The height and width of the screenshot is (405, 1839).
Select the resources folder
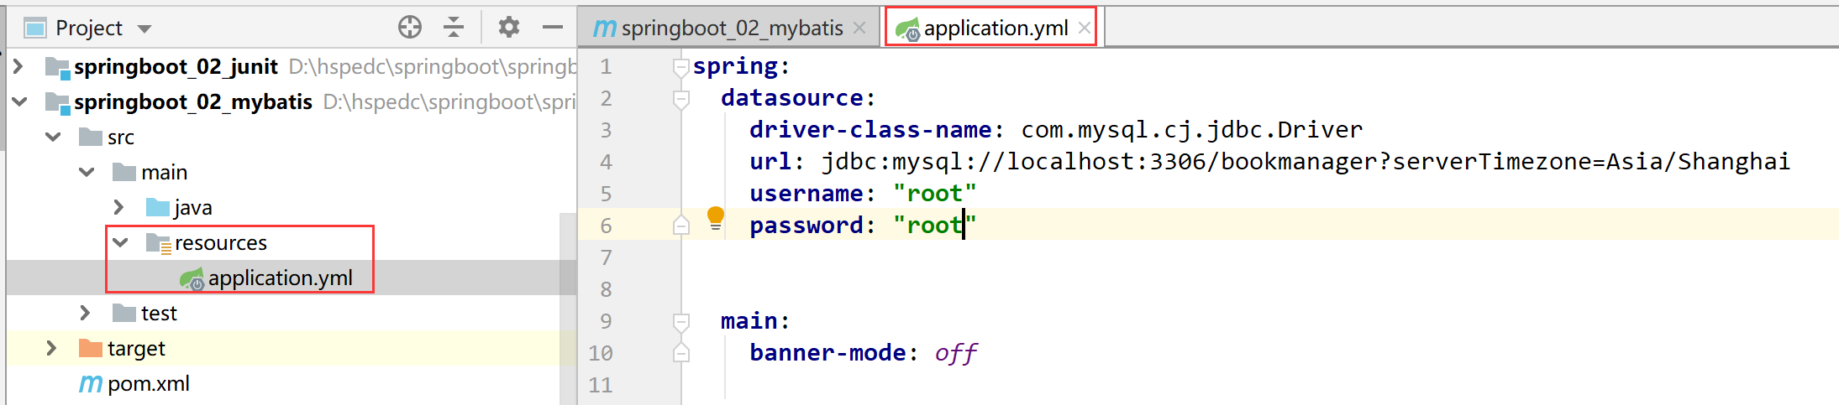[x=220, y=242]
